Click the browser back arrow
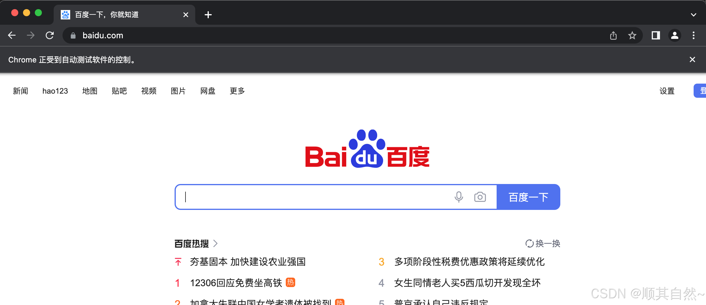 [12, 35]
